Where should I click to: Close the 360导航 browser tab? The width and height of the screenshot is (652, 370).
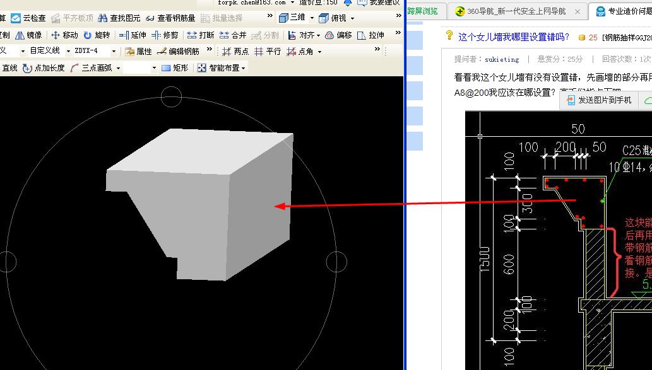(577, 11)
